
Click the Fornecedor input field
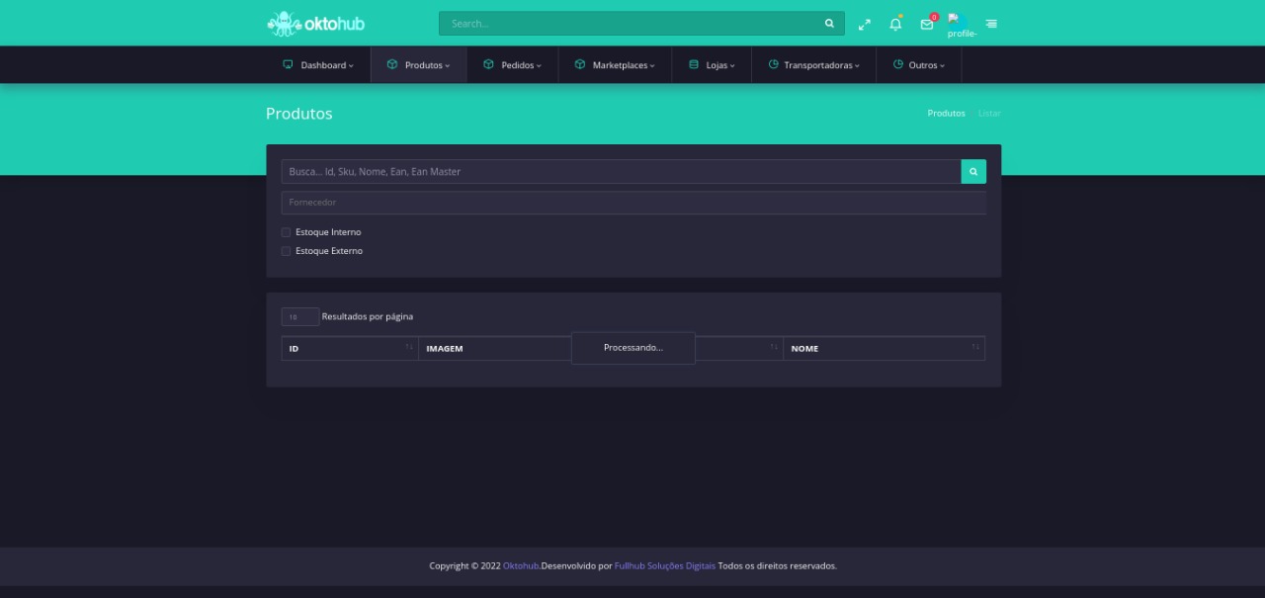pyautogui.click(x=632, y=203)
